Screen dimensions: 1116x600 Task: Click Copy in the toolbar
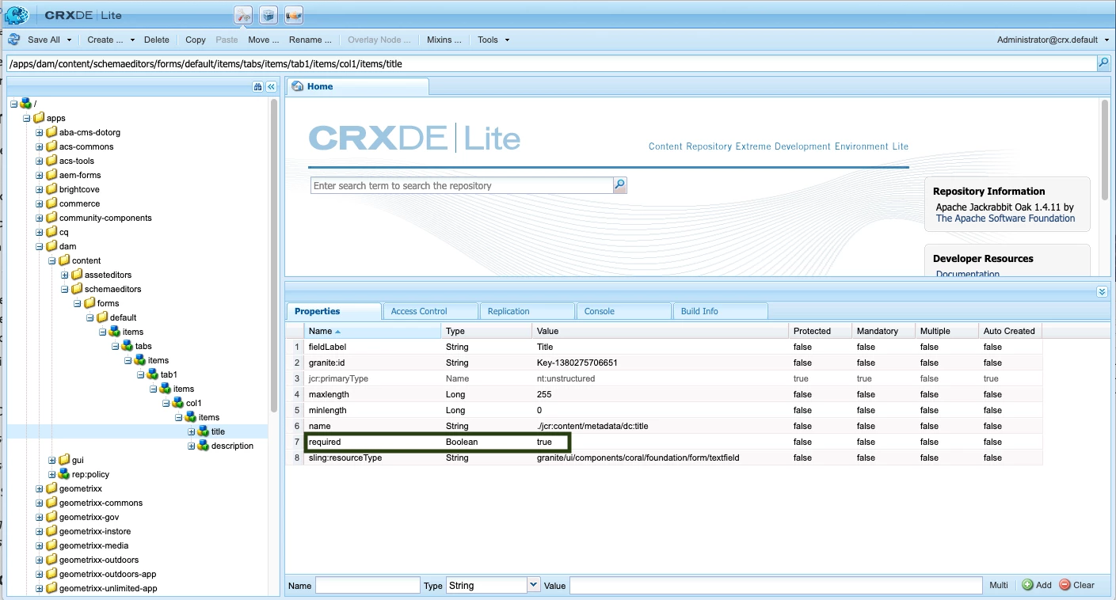196,40
